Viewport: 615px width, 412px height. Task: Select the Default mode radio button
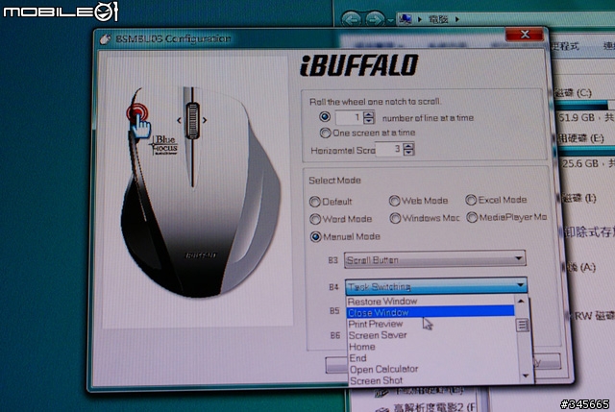click(315, 202)
